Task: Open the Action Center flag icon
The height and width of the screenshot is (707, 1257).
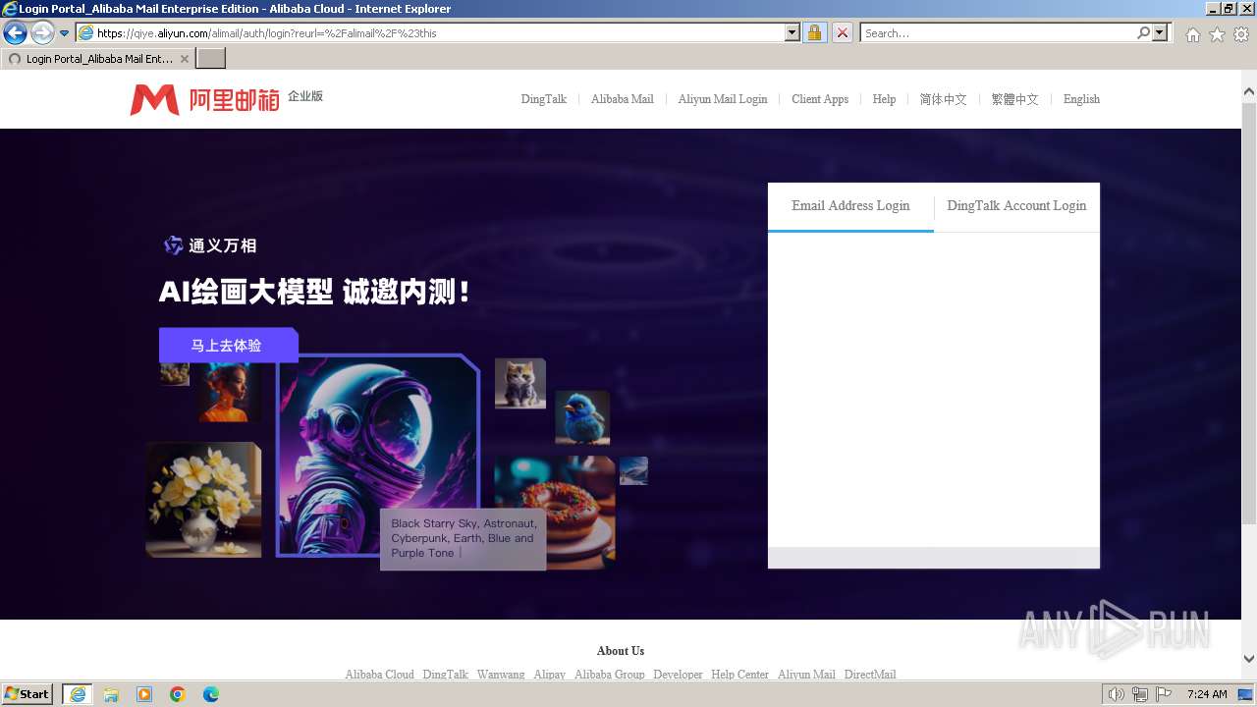Action: coord(1164,694)
